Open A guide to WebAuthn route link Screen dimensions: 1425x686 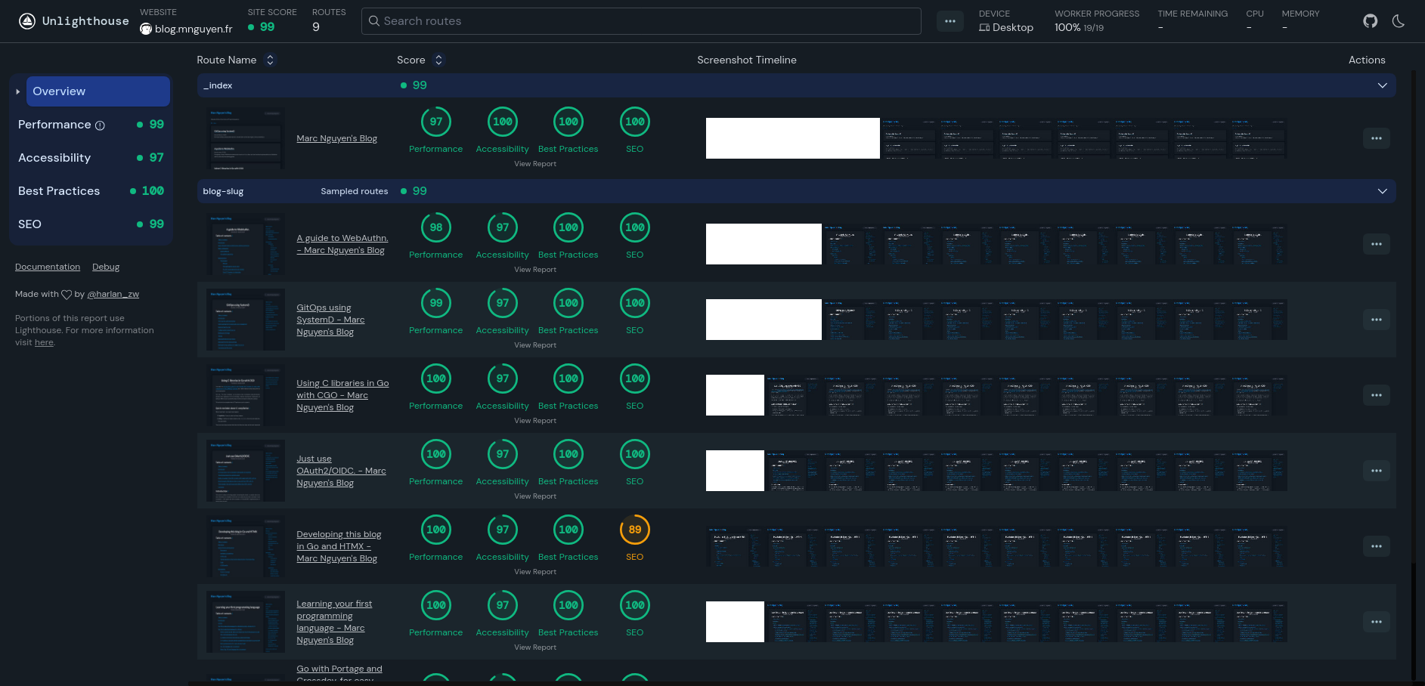coord(342,244)
